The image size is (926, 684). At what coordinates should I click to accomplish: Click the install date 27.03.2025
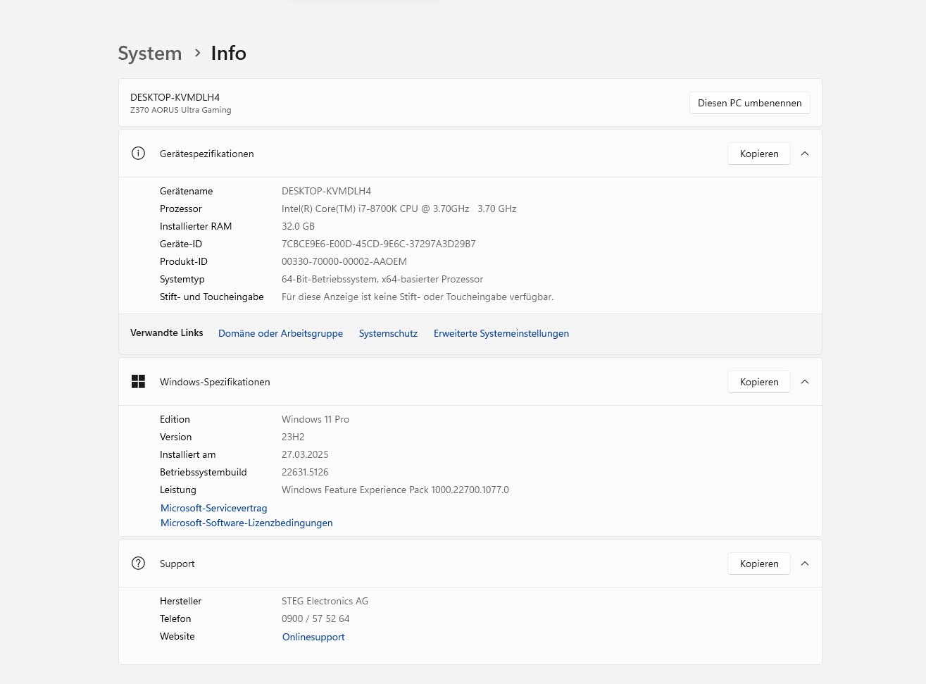tap(305, 454)
